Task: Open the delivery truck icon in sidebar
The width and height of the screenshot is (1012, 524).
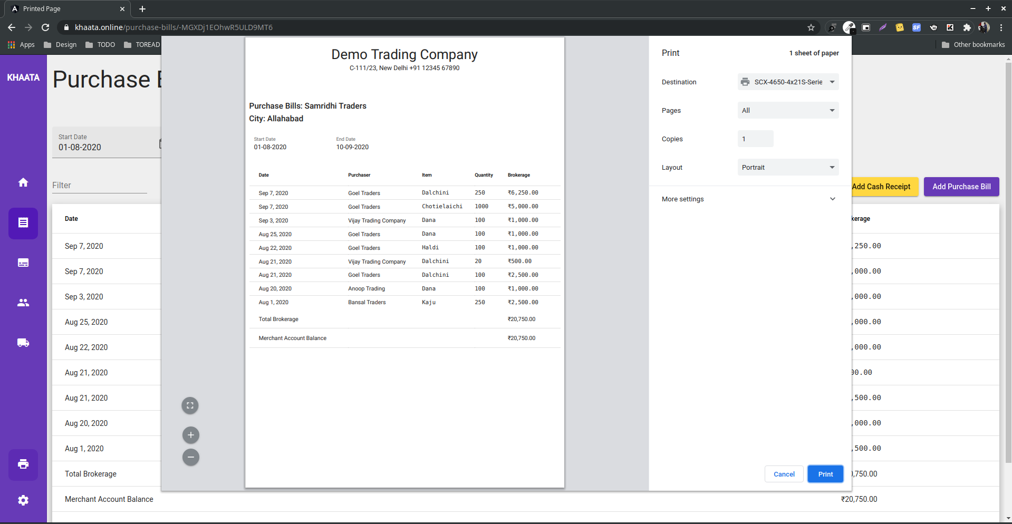Action: click(x=23, y=343)
